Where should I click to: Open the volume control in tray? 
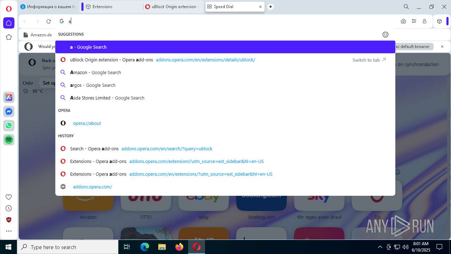pyautogui.click(x=406, y=247)
